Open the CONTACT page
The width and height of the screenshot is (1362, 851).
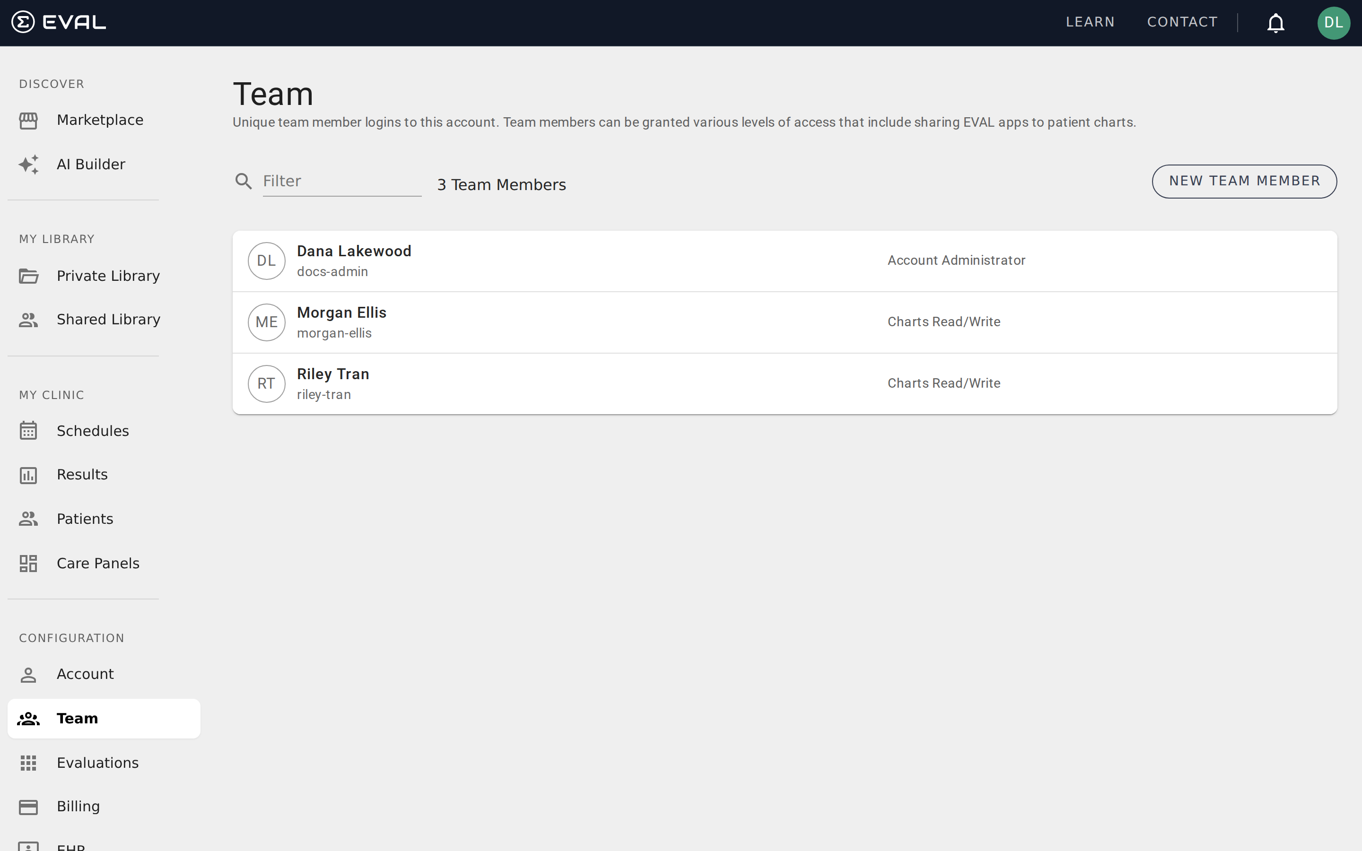1182,22
